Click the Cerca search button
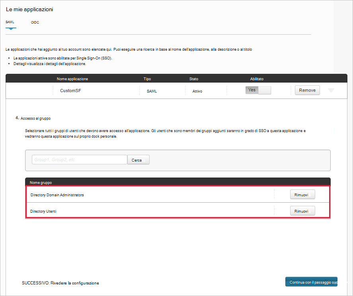Viewport: 353px width, 296px height. 138,159
